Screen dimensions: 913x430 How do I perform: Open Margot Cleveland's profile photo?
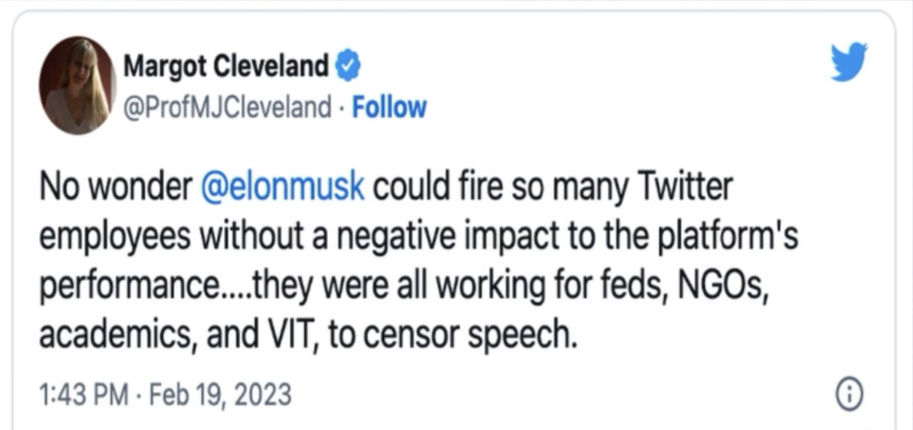(x=77, y=85)
